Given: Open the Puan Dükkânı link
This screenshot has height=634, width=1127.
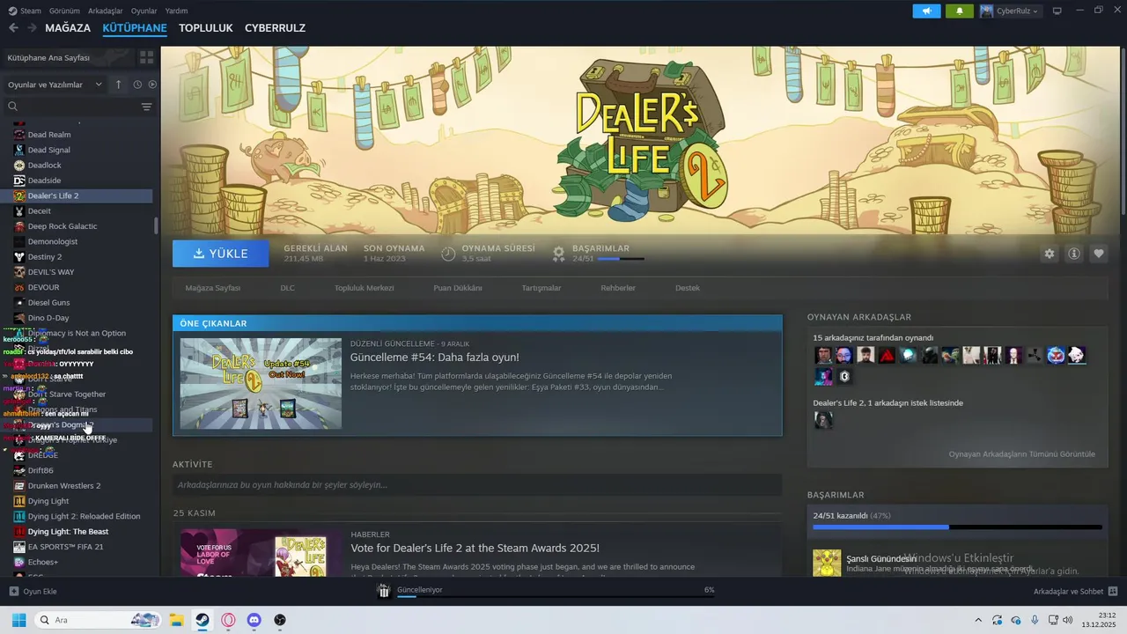Looking at the screenshot, I should pyautogui.click(x=458, y=288).
